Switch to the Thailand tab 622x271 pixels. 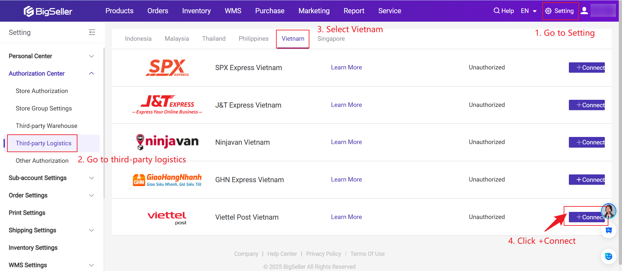(214, 39)
